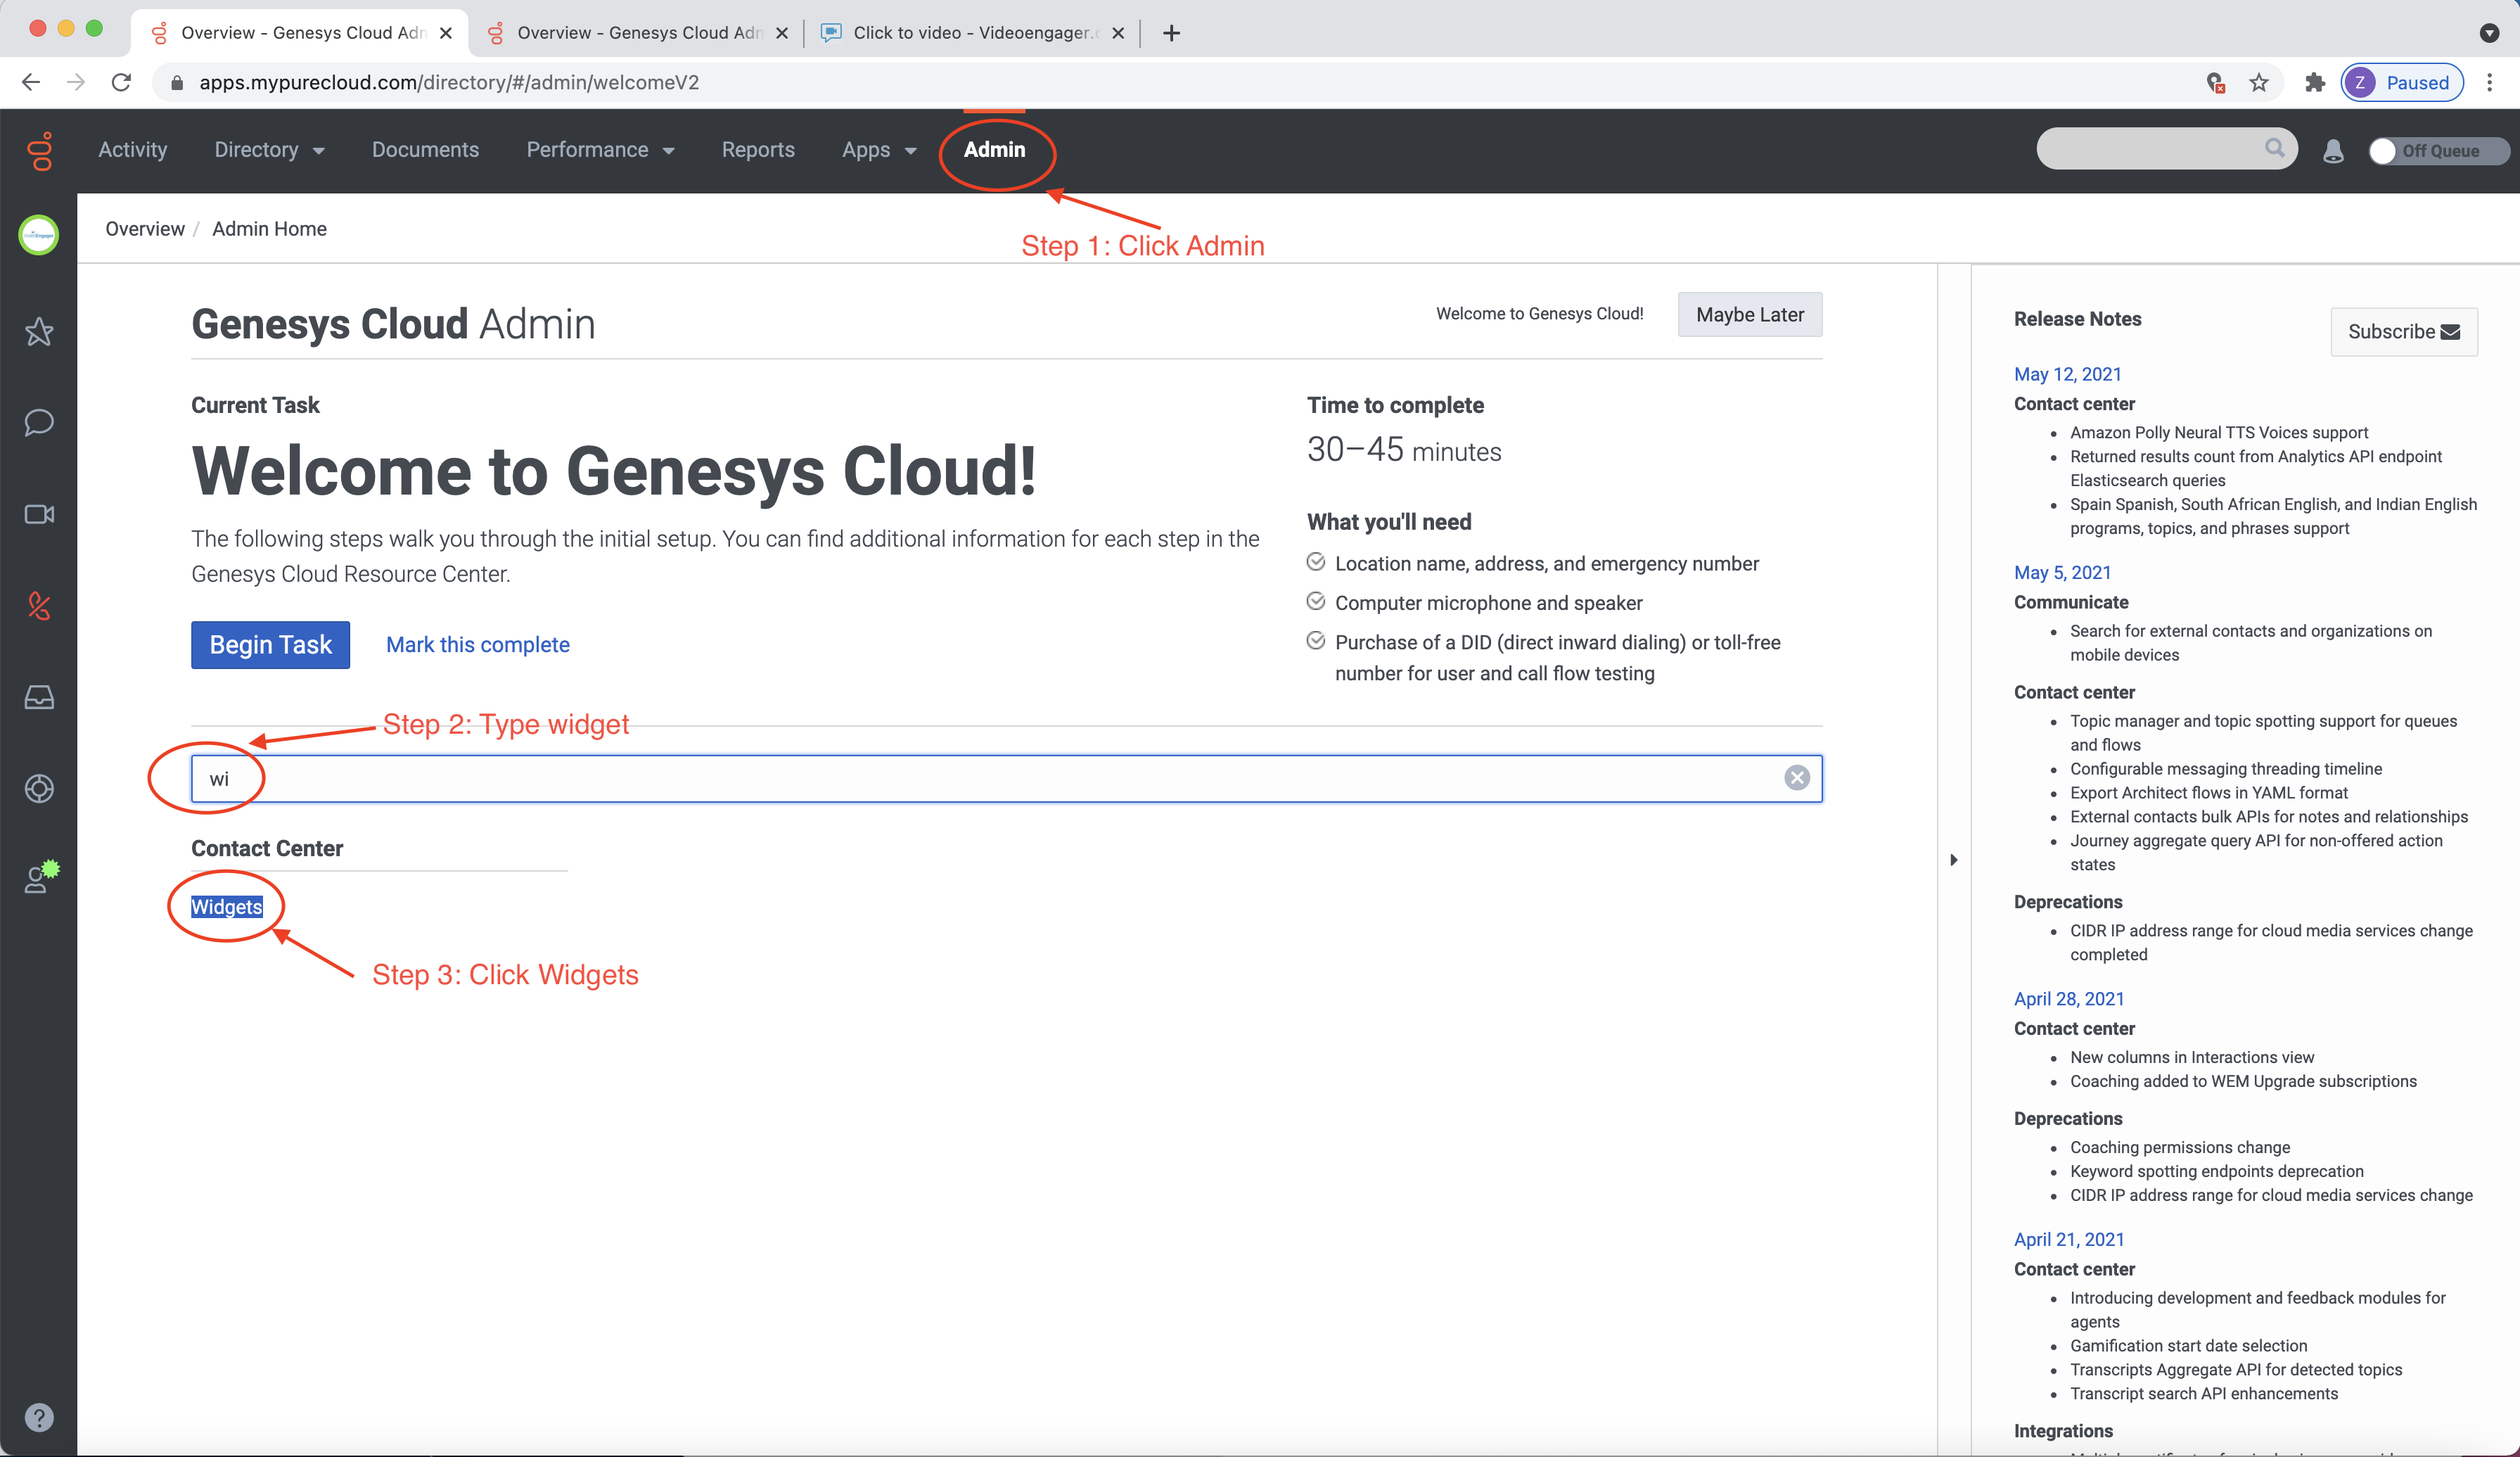Click Overview breadcrumb link
2520x1457 pixels.
(x=145, y=229)
